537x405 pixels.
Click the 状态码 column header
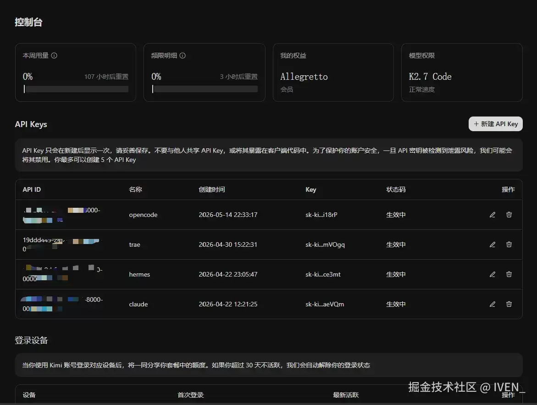click(x=396, y=189)
